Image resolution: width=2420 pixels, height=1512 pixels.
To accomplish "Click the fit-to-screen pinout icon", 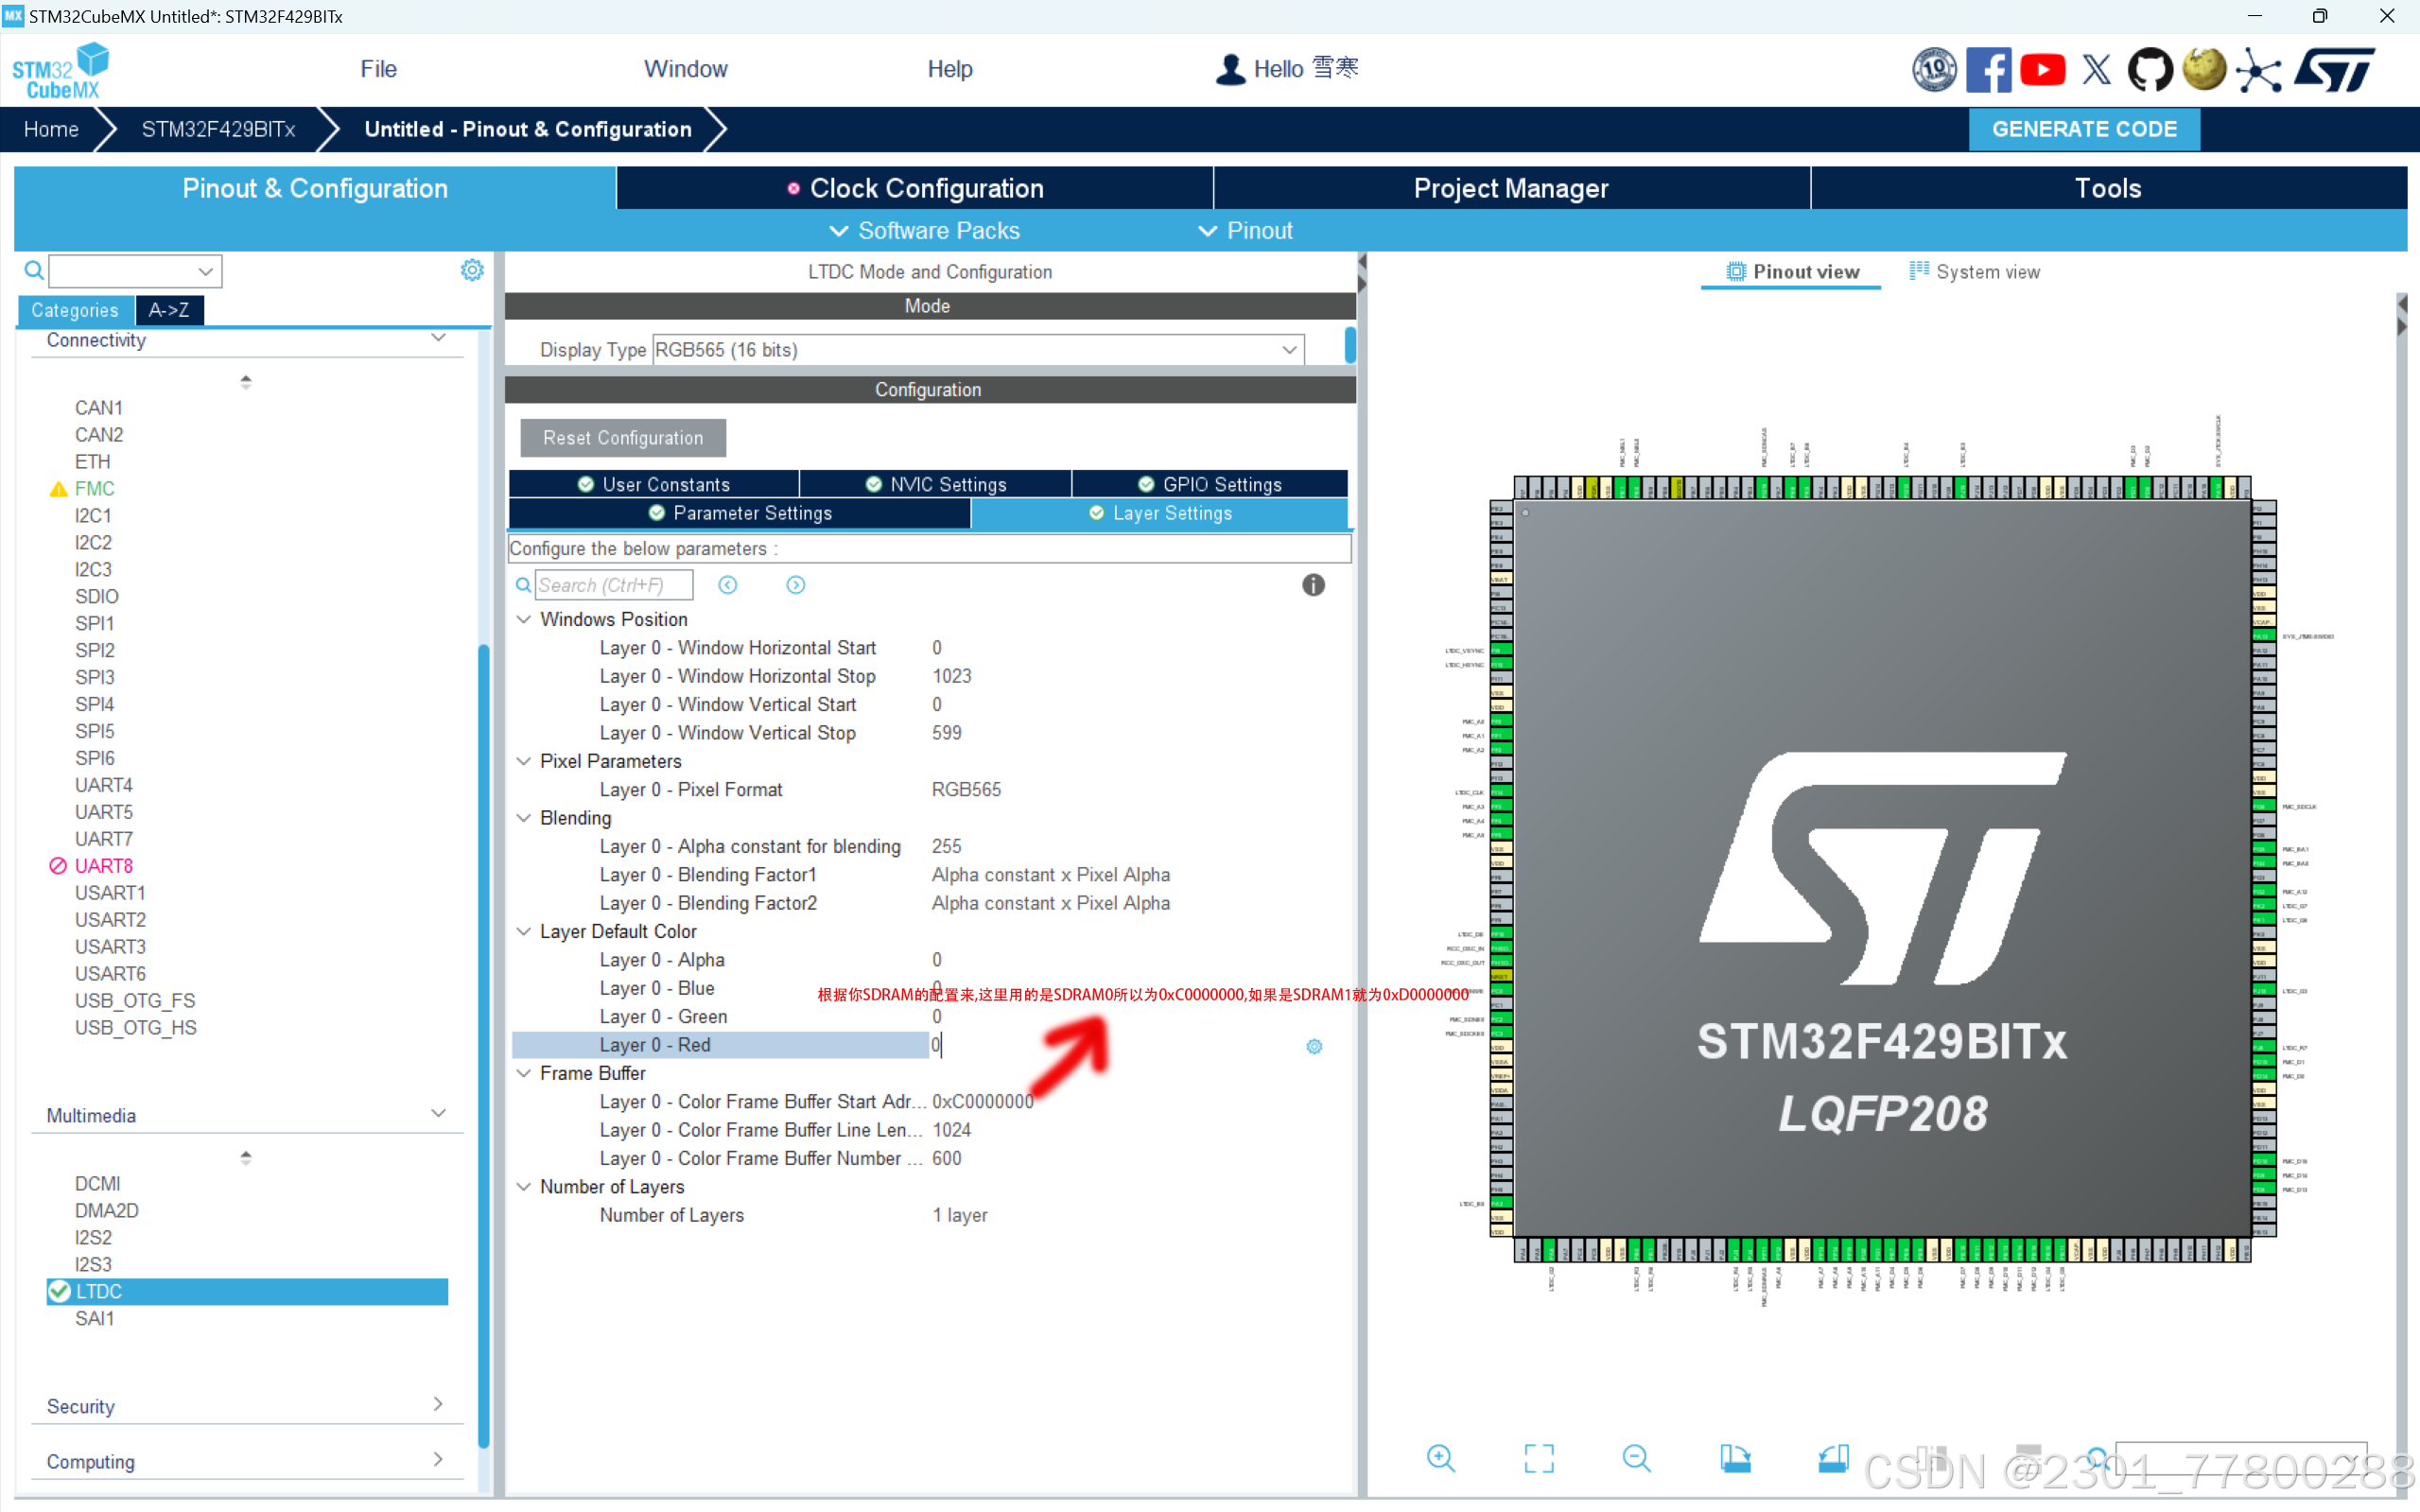I will point(1538,1458).
